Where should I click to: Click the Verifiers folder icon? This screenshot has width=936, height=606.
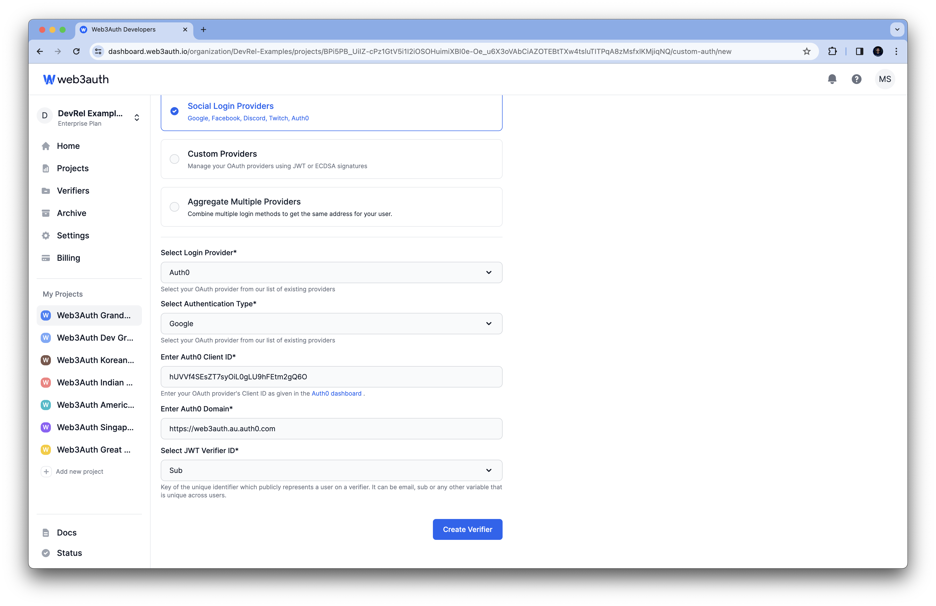point(46,191)
